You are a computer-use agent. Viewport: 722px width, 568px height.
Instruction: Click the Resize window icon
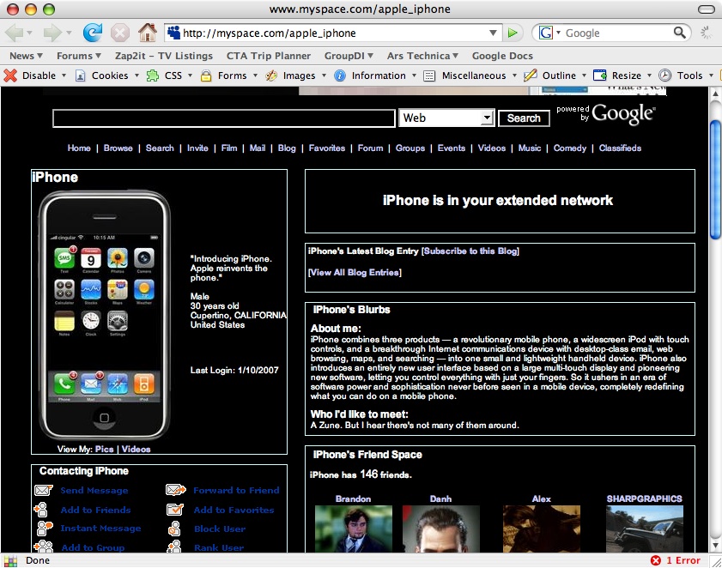tap(599, 75)
